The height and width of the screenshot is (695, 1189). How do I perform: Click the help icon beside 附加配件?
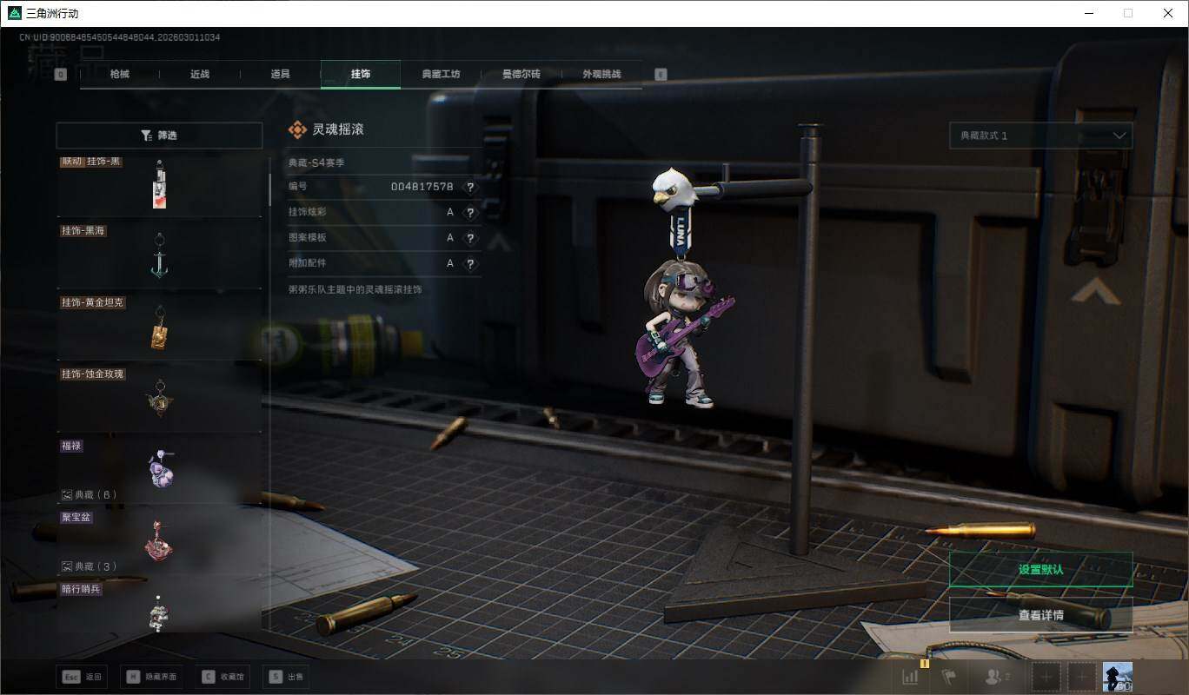click(x=470, y=263)
